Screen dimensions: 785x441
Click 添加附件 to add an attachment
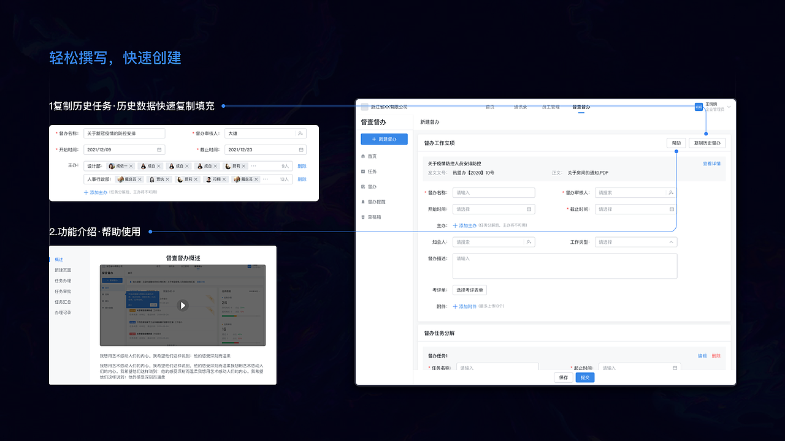467,306
